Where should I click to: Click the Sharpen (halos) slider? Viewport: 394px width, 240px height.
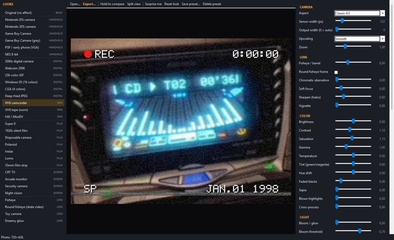point(353,97)
